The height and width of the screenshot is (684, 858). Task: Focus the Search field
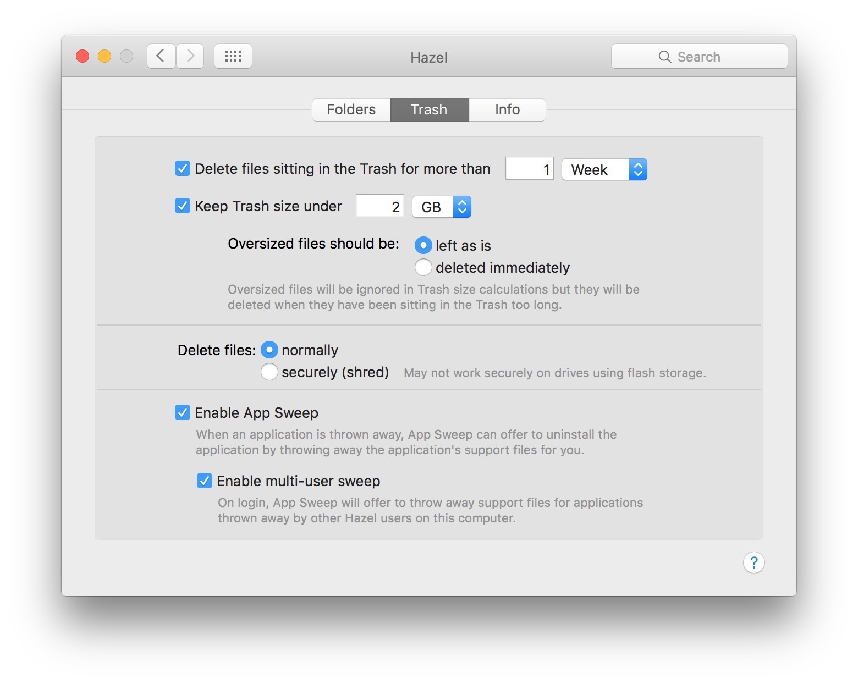700,56
